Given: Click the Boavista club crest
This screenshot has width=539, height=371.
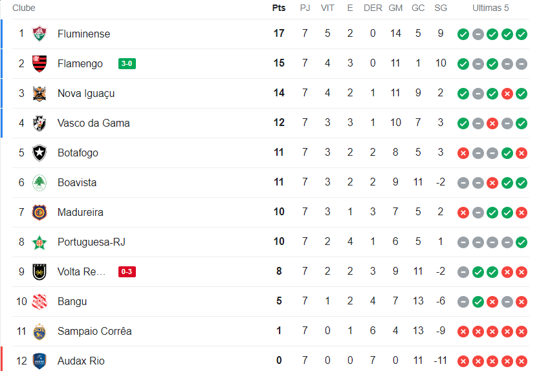Looking at the screenshot, I should coord(39,182).
